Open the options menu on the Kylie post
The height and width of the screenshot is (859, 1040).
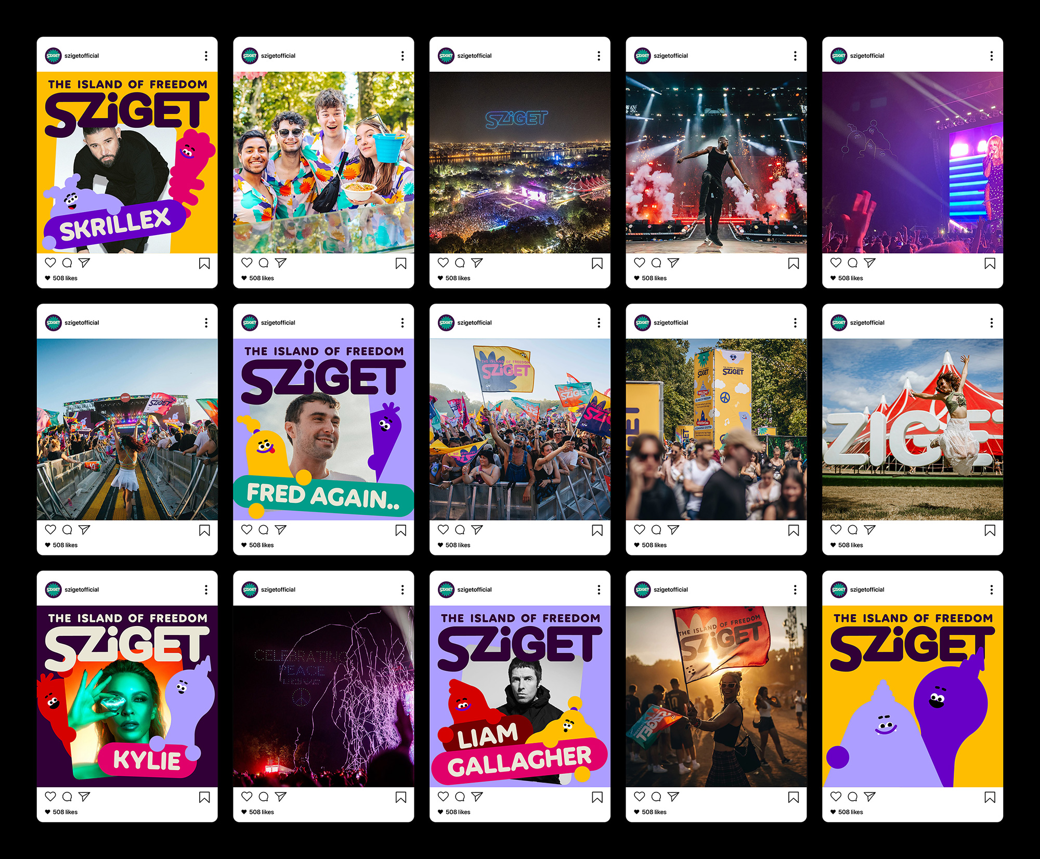point(206,590)
